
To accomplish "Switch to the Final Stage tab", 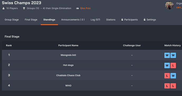I will pos(31,20).
